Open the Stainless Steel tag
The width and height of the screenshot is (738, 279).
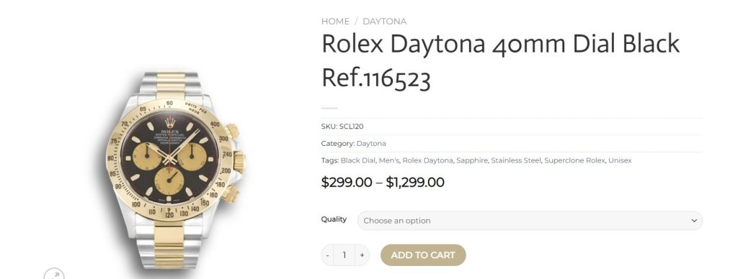pyautogui.click(x=516, y=160)
